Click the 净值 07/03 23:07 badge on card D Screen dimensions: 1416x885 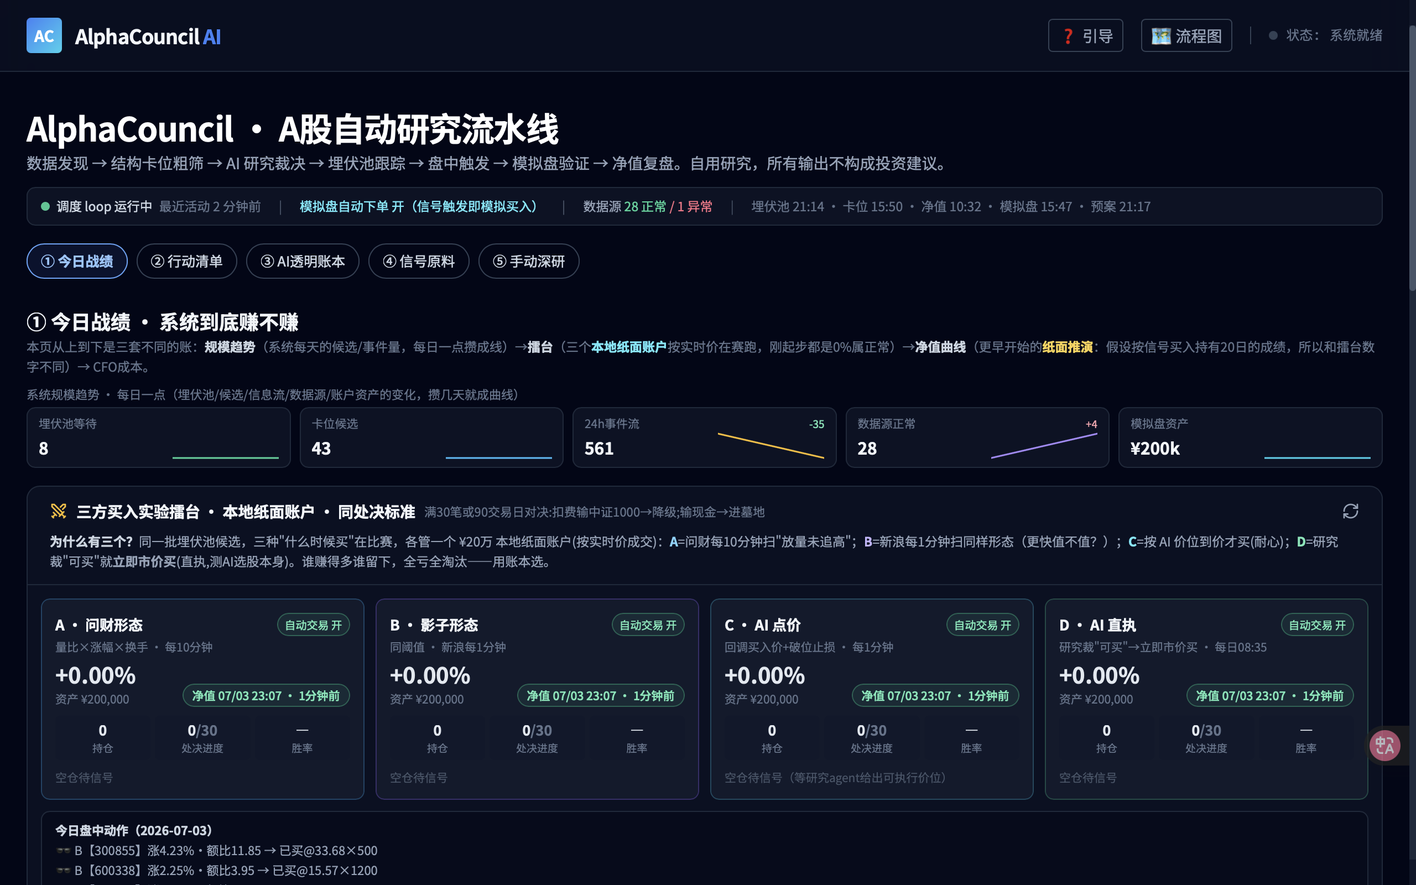1270,695
